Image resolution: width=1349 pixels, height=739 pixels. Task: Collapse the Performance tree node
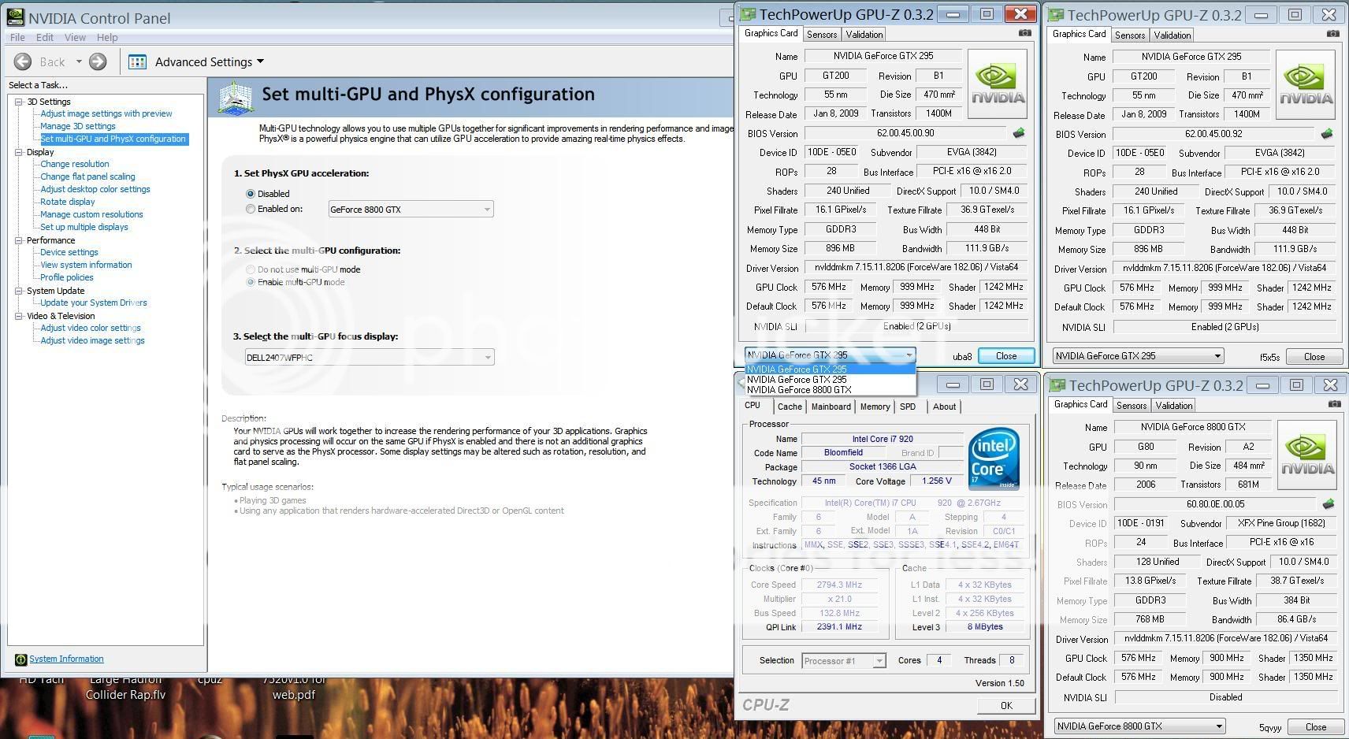click(19, 240)
